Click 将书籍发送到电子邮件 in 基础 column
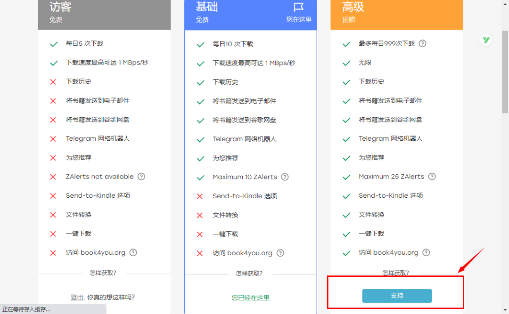The height and width of the screenshot is (314, 509). [245, 101]
